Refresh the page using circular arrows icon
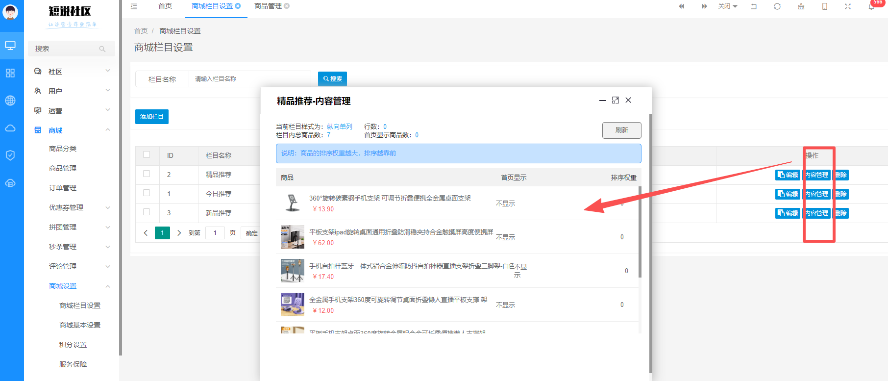 coord(777,6)
